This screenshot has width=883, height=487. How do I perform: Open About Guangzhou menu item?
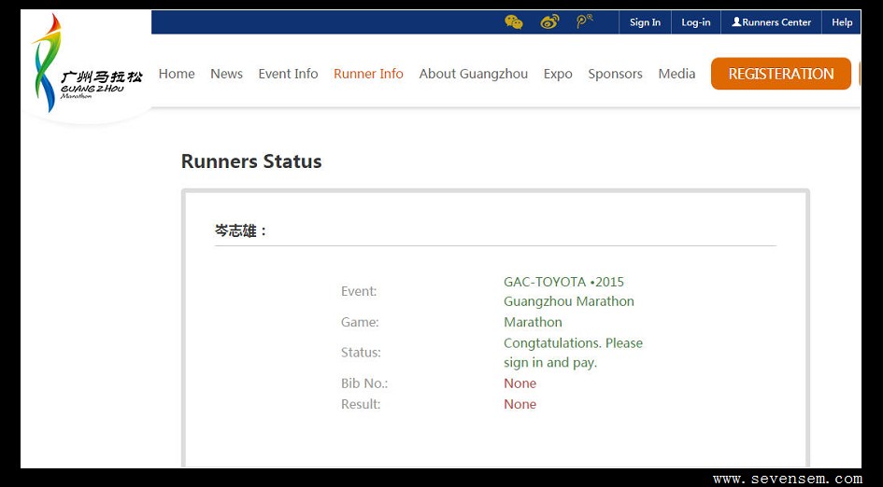(474, 74)
